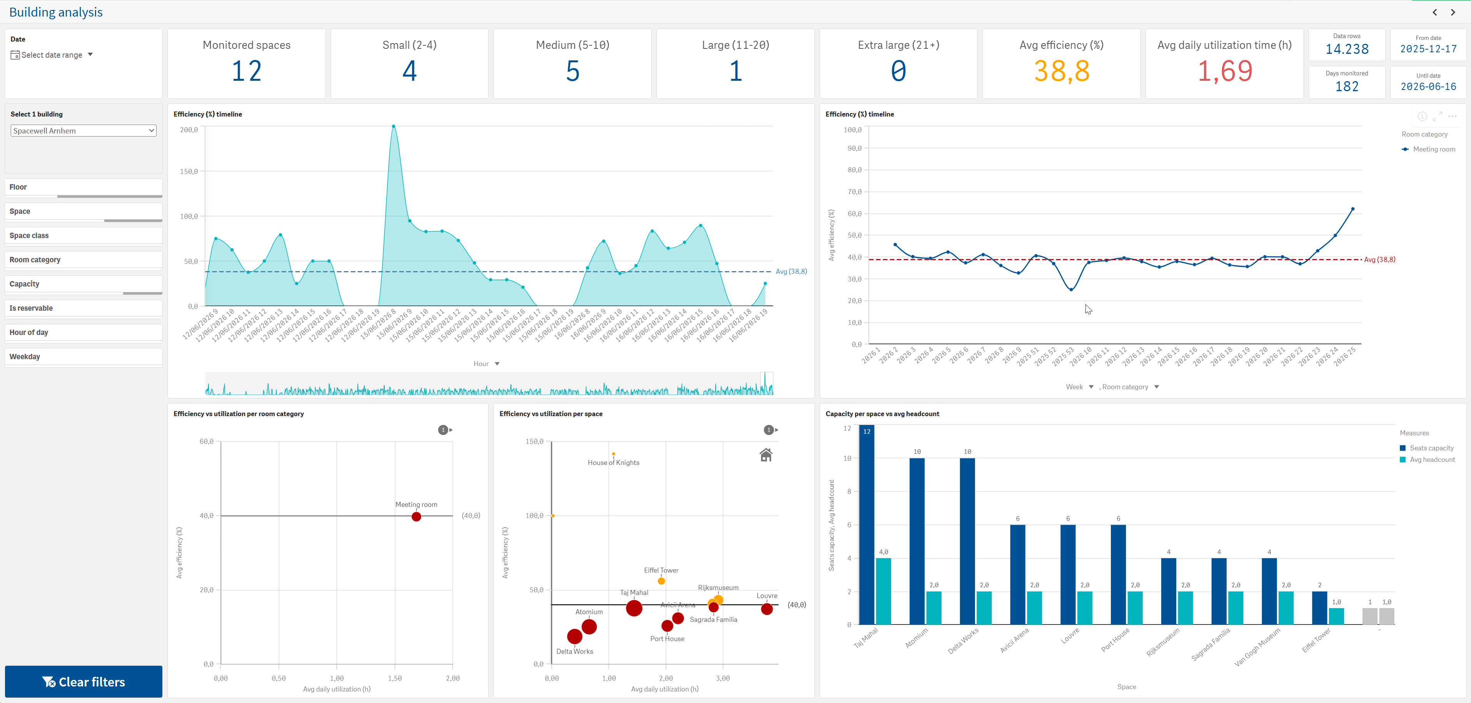Select the Taj Mahal bubble in scatter

click(634, 608)
